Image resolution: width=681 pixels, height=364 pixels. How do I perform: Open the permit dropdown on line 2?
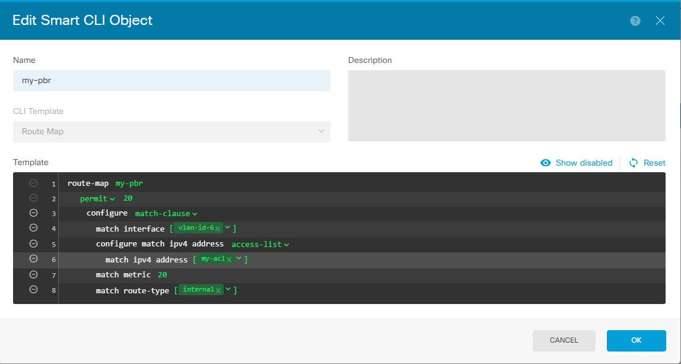click(97, 199)
